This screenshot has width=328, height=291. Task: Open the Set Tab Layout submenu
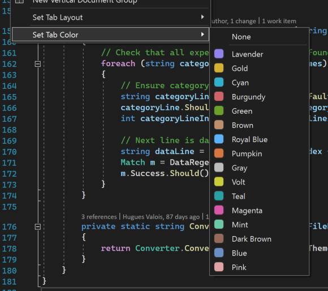point(110,18)
